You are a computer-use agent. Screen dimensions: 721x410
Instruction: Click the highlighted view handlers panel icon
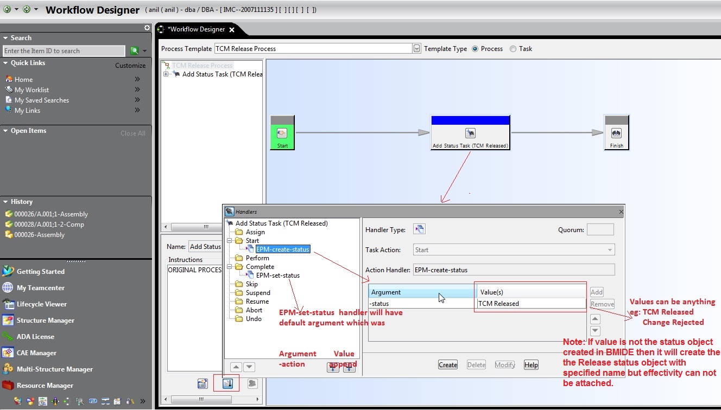pyautogui.click(x=227, y=383)
